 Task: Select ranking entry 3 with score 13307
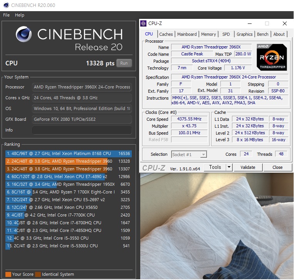tap(69, 169)
